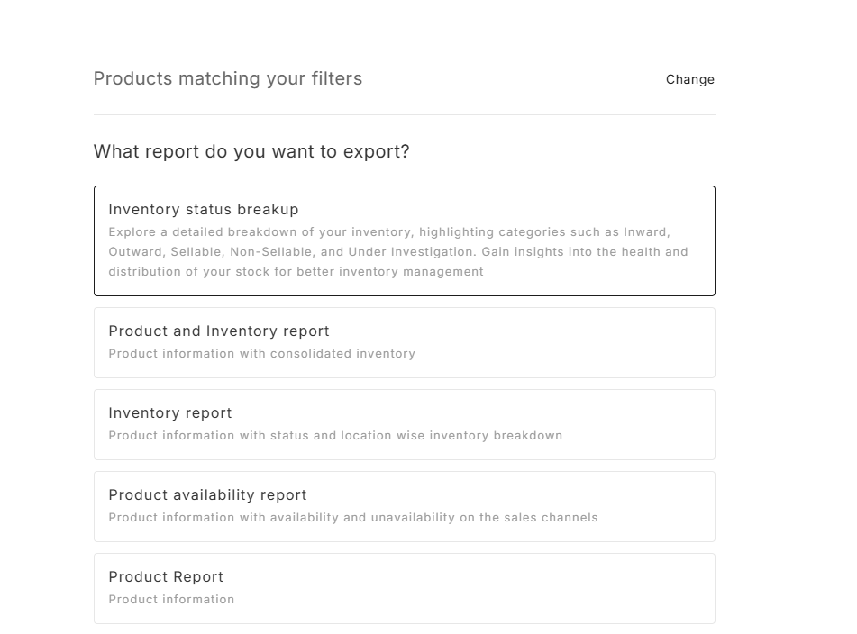Screen dimensions: 857x634
Task: Click description about availability on sales channels
Action: 353,517
